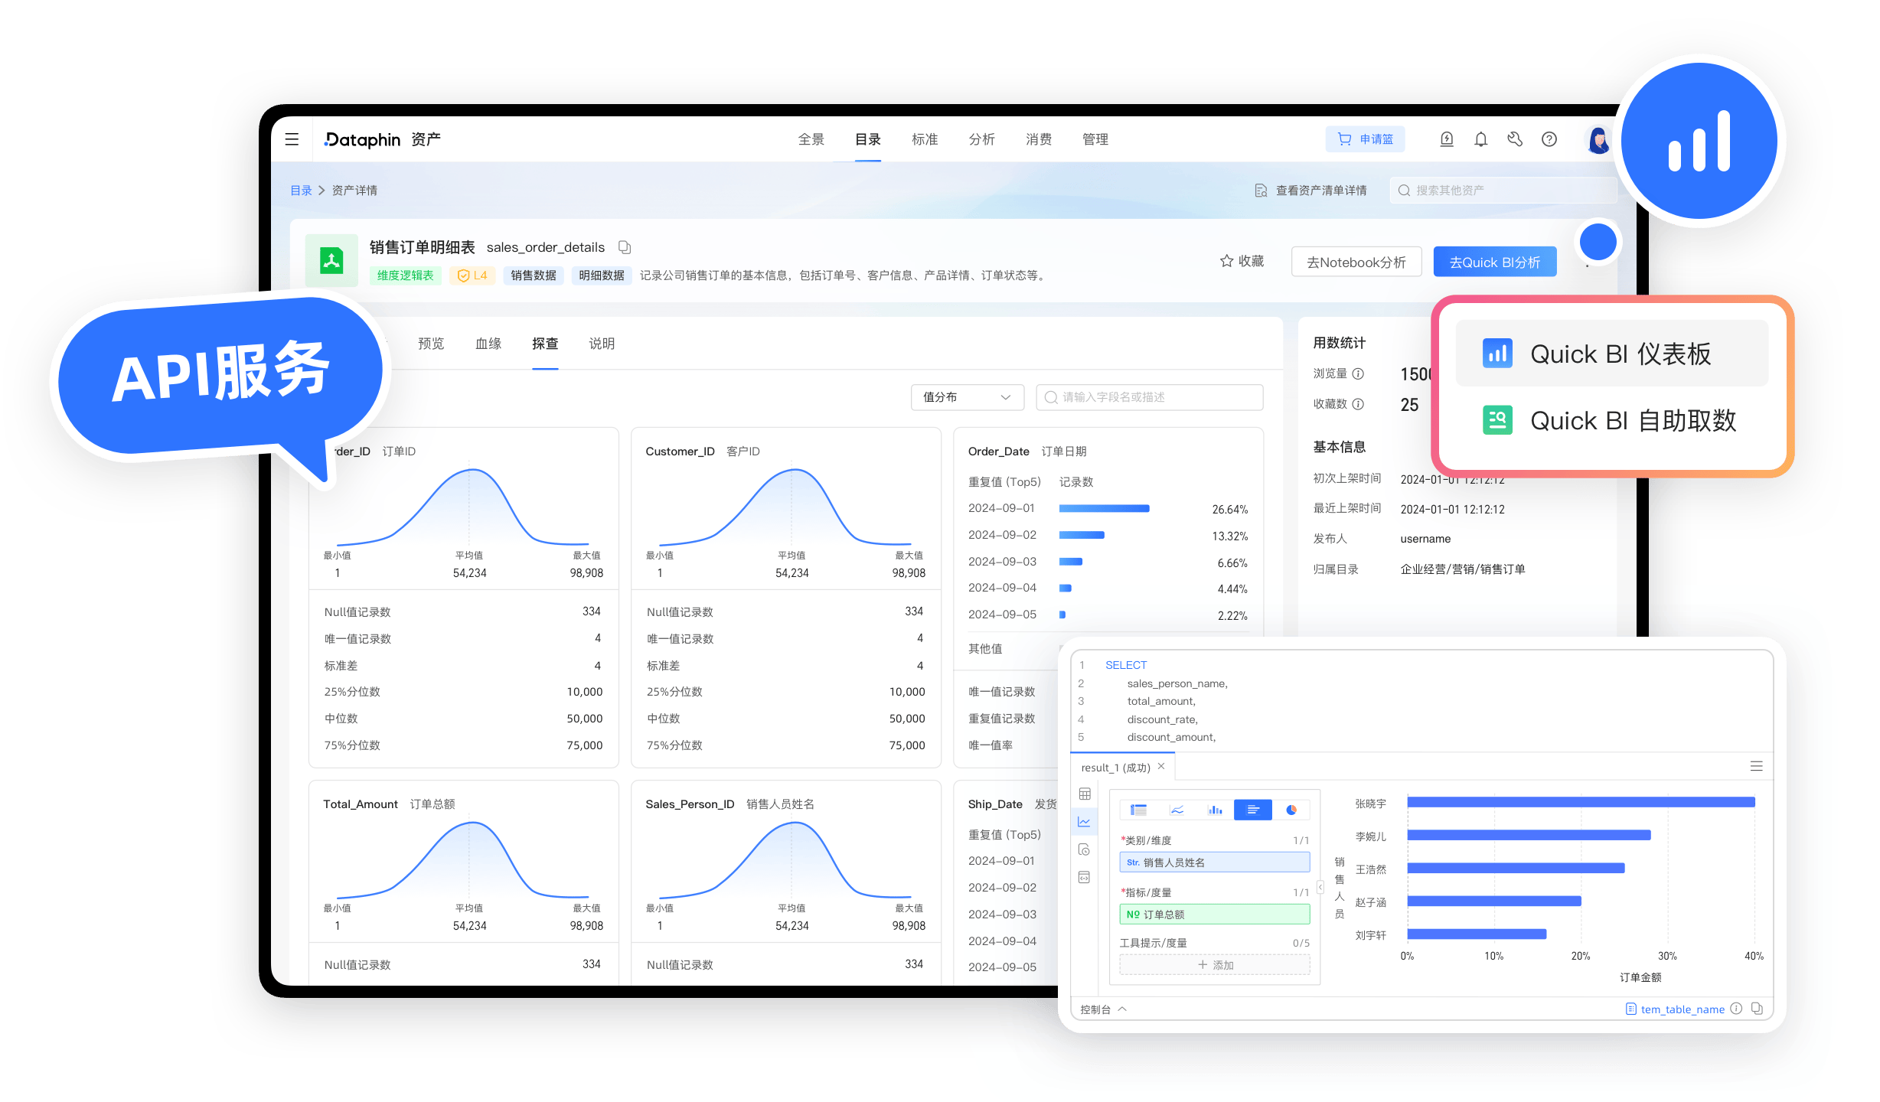This screenshot has height=1102, width=1880.
Task: Click the L4 security level tag
Action: 472,275
